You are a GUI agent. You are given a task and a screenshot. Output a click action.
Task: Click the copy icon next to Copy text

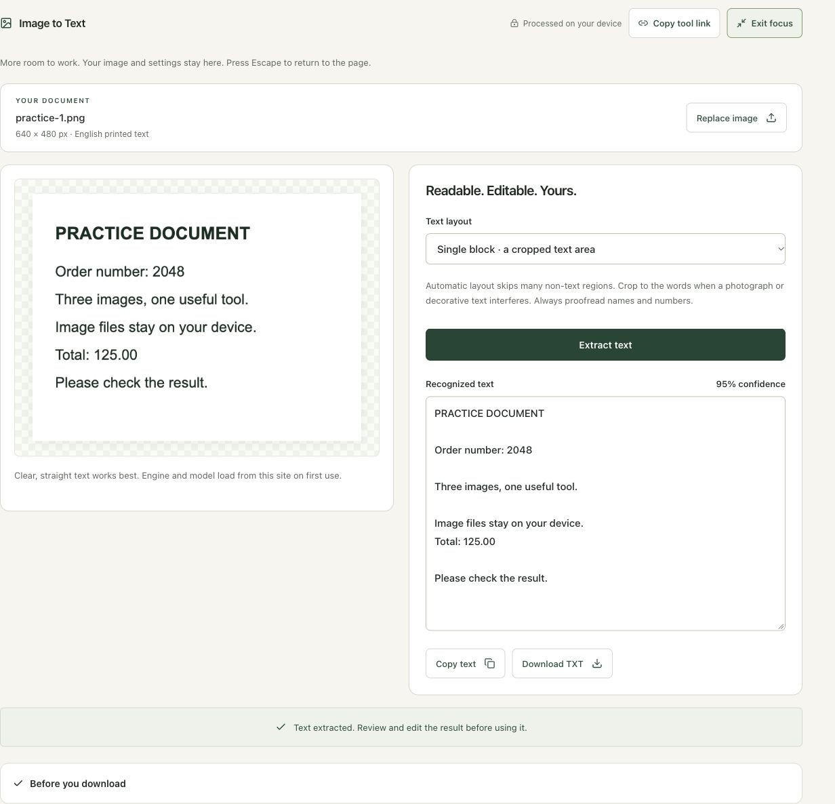(489, 664)
